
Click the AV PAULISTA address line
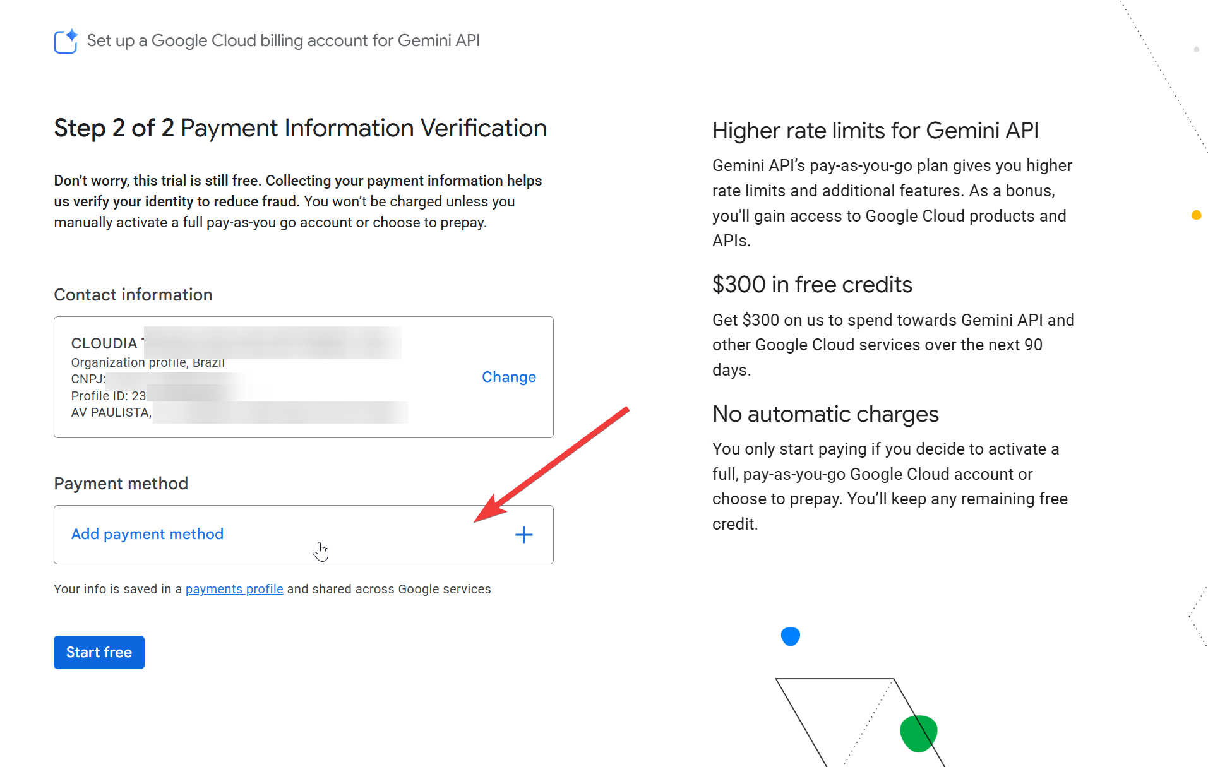click(111, 412)
